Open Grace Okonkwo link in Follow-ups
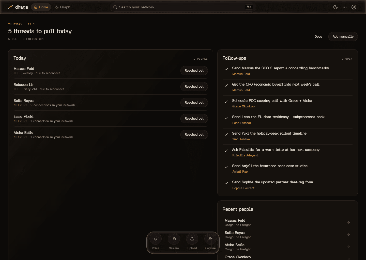Screen dimensions: 366x260 point(243,106)
